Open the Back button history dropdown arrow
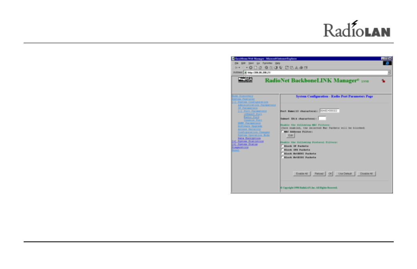The image size is (417, 269). (239, 68)
